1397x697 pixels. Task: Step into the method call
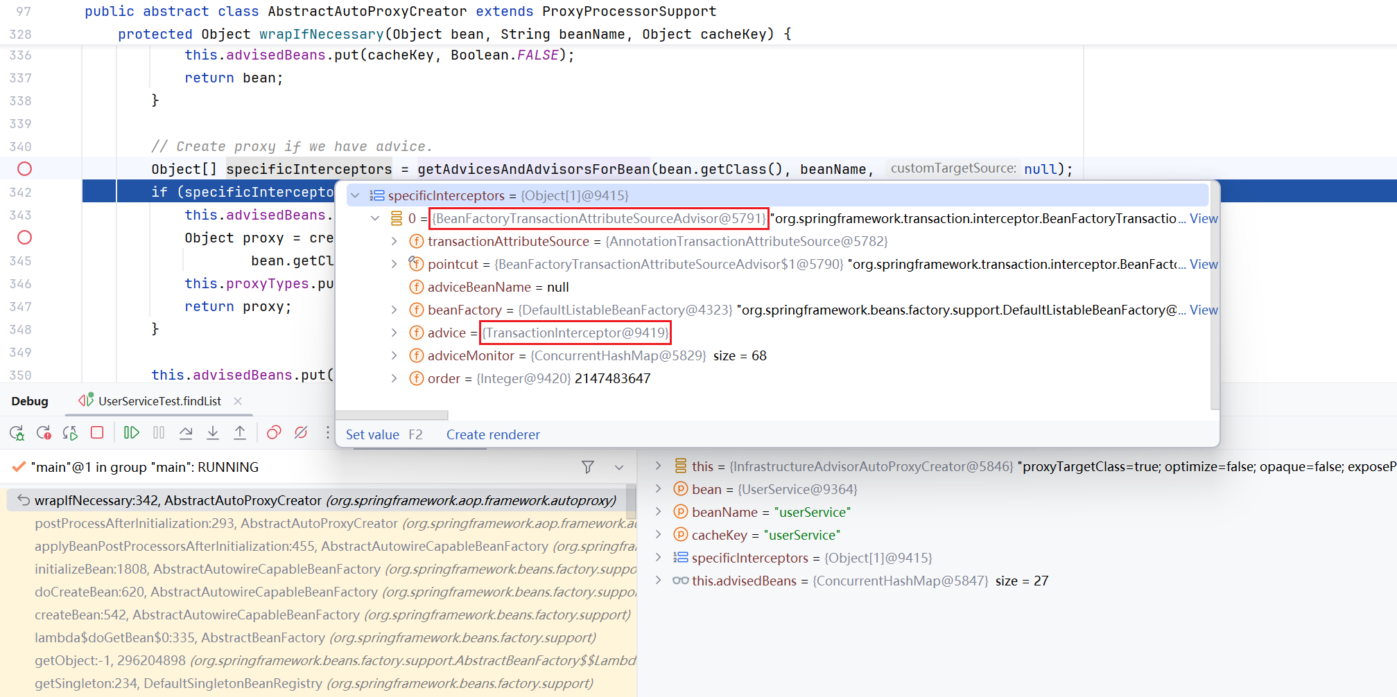(213, 433)
